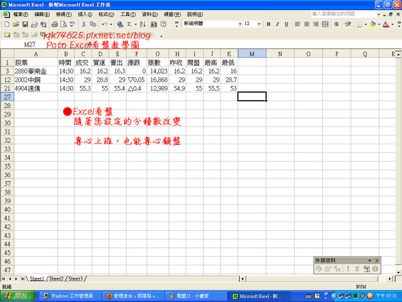The height and width of the screenshot is (302, 402).
Task: Switch to the Sheet3 tab
Action: coord(76,279)
